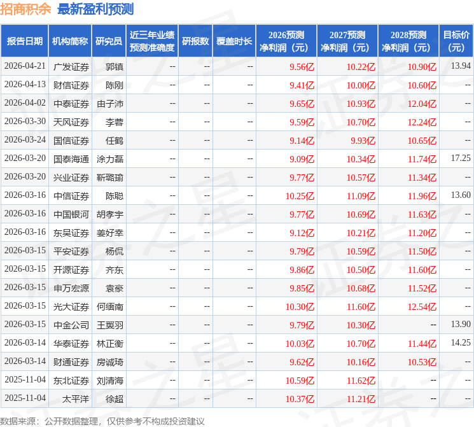This screenshot has height=427, width=474.
Task: Click the 9.56亿 profit forecast
Action: coord(302,67)
